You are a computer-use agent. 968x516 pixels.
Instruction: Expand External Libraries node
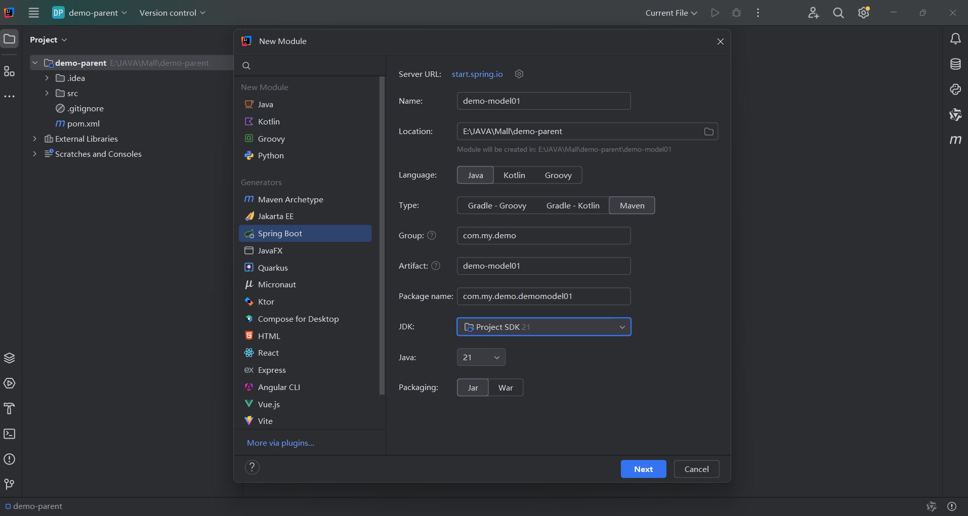coord(34,139)
